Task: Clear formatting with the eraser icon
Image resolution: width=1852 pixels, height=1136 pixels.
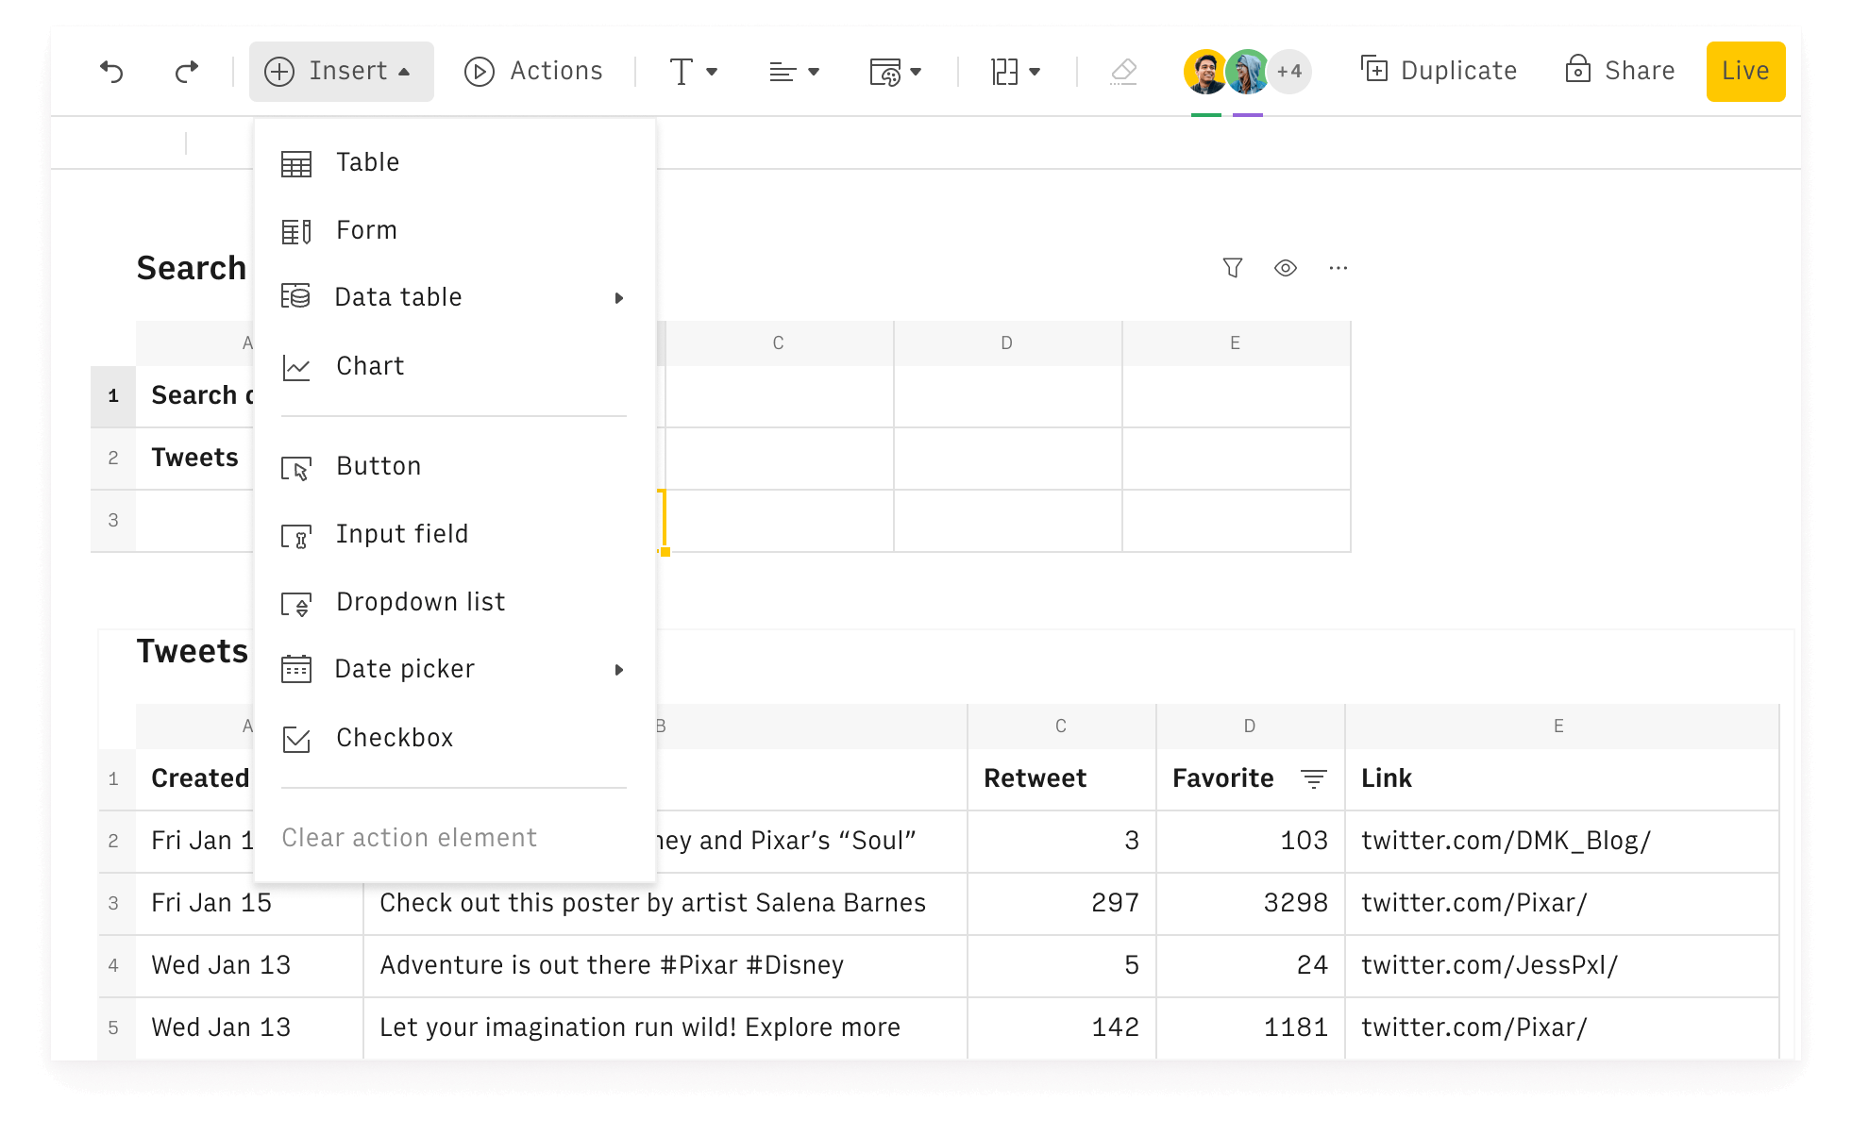Action: tap(1123, 71)
